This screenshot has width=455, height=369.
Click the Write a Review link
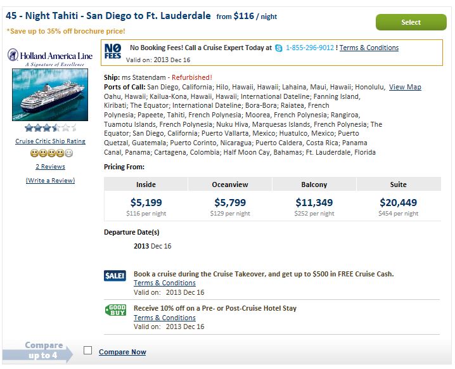tap(50, 180)
